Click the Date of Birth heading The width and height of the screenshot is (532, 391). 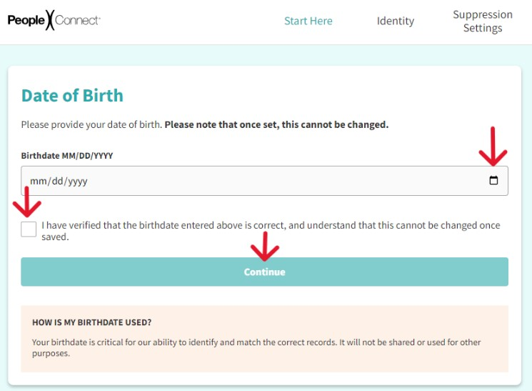(x=72, y=96)
